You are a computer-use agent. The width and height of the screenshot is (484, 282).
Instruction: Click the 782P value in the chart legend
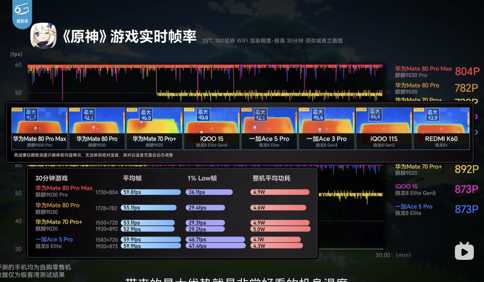click(467, 88)
